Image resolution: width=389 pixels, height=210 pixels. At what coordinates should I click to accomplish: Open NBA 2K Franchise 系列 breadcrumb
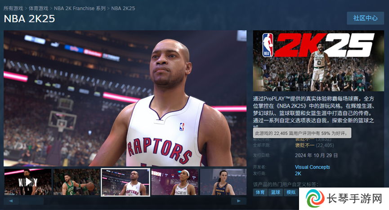(80, 8)
